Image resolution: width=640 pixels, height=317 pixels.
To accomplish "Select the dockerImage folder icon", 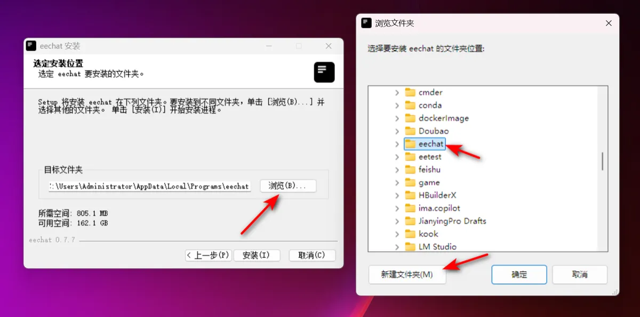I will [410, 118].
